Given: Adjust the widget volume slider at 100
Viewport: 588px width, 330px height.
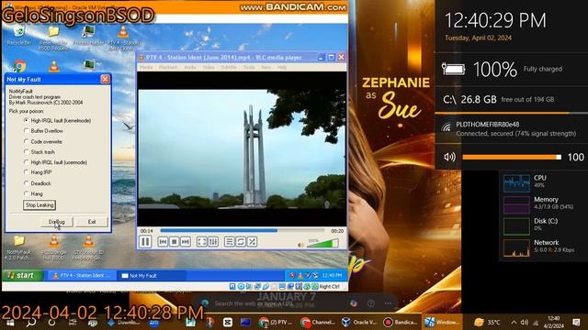Looking at the screenshot, I should (512, 157).
